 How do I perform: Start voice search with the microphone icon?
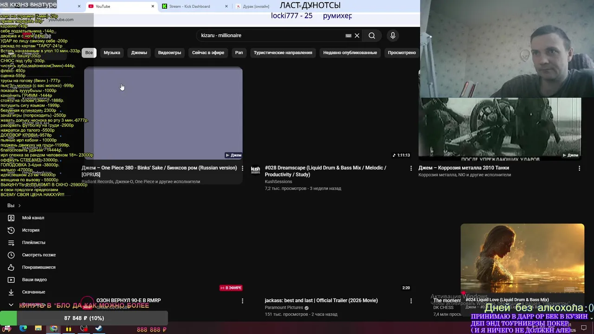pos(393,36)
